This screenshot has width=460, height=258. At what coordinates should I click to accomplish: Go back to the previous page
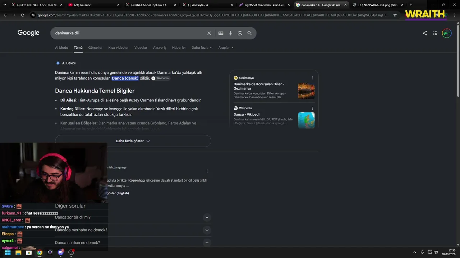[x=5, y=15]
